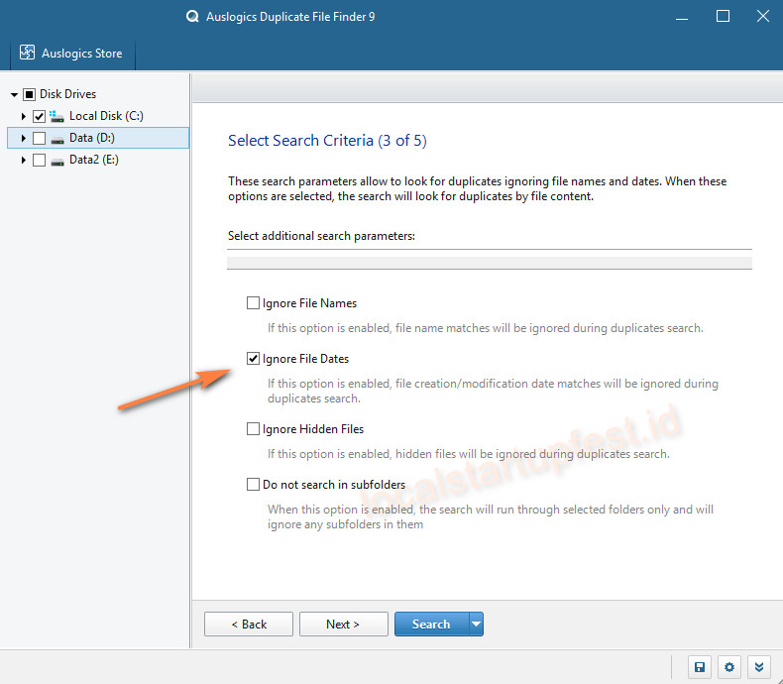The width and height of the screenshot is (783, 684).
Task: Click the Ignore File Names label
Action: [x=309, y=303]
